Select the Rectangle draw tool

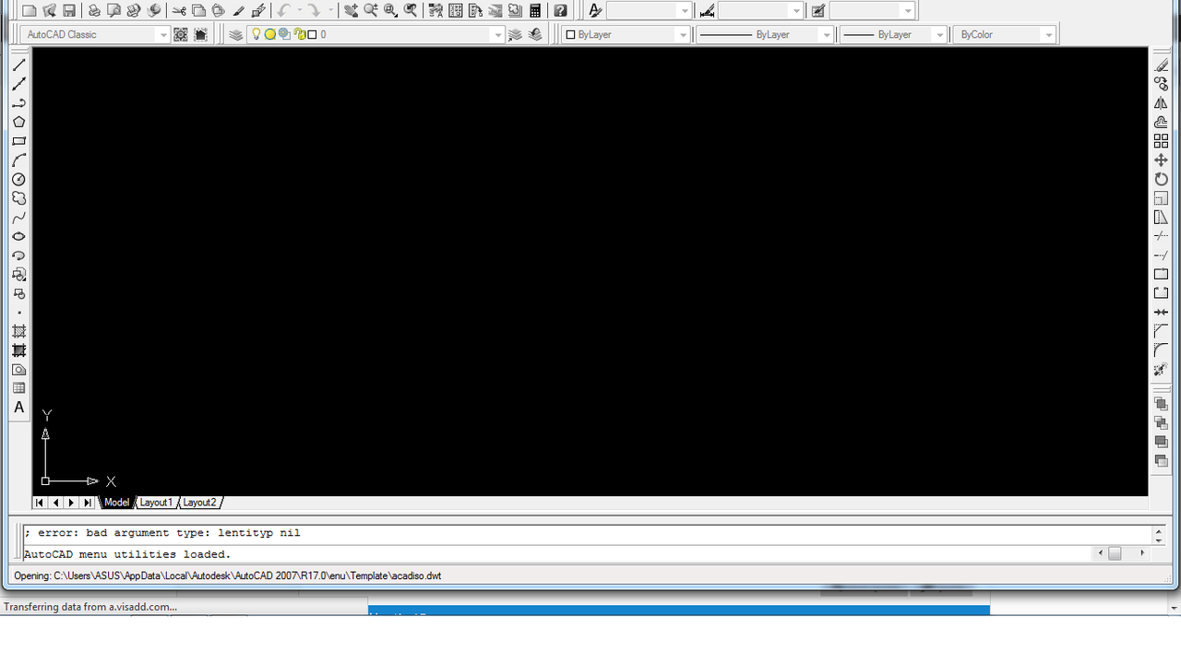(18, 141)
